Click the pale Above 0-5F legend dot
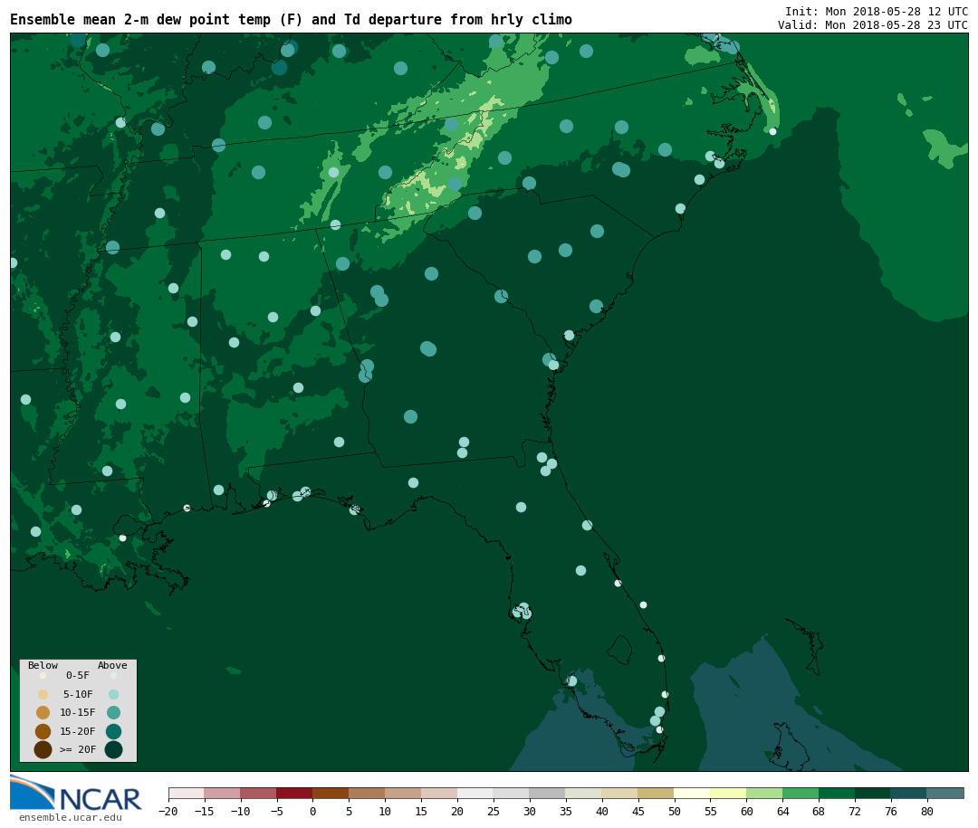 113,675
